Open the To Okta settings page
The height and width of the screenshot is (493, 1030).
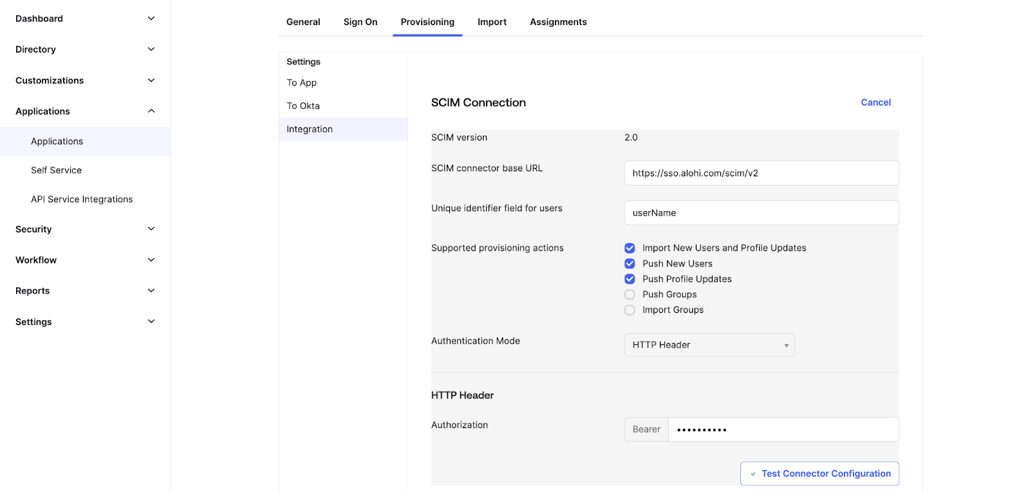(x=303, y=106)
